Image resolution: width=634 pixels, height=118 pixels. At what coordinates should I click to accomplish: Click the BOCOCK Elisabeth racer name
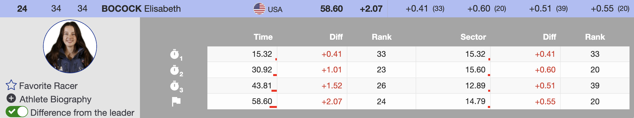141,9
